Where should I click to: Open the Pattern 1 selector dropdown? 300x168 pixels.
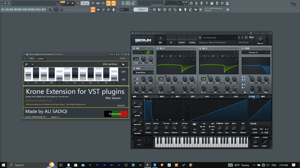[141, 10]
